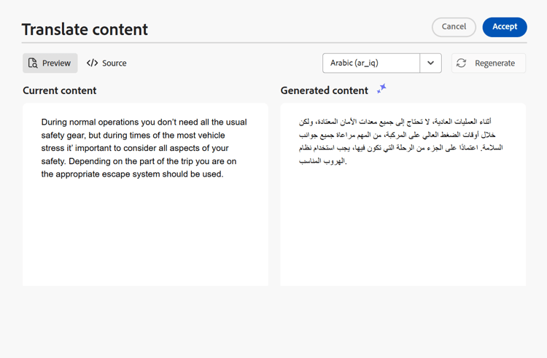Switch to the Source tab
This screenshot has width=547, height=358.
[x=106, y=63]
